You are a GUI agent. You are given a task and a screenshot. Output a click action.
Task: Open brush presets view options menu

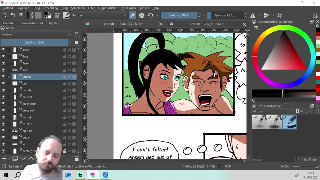311,111
